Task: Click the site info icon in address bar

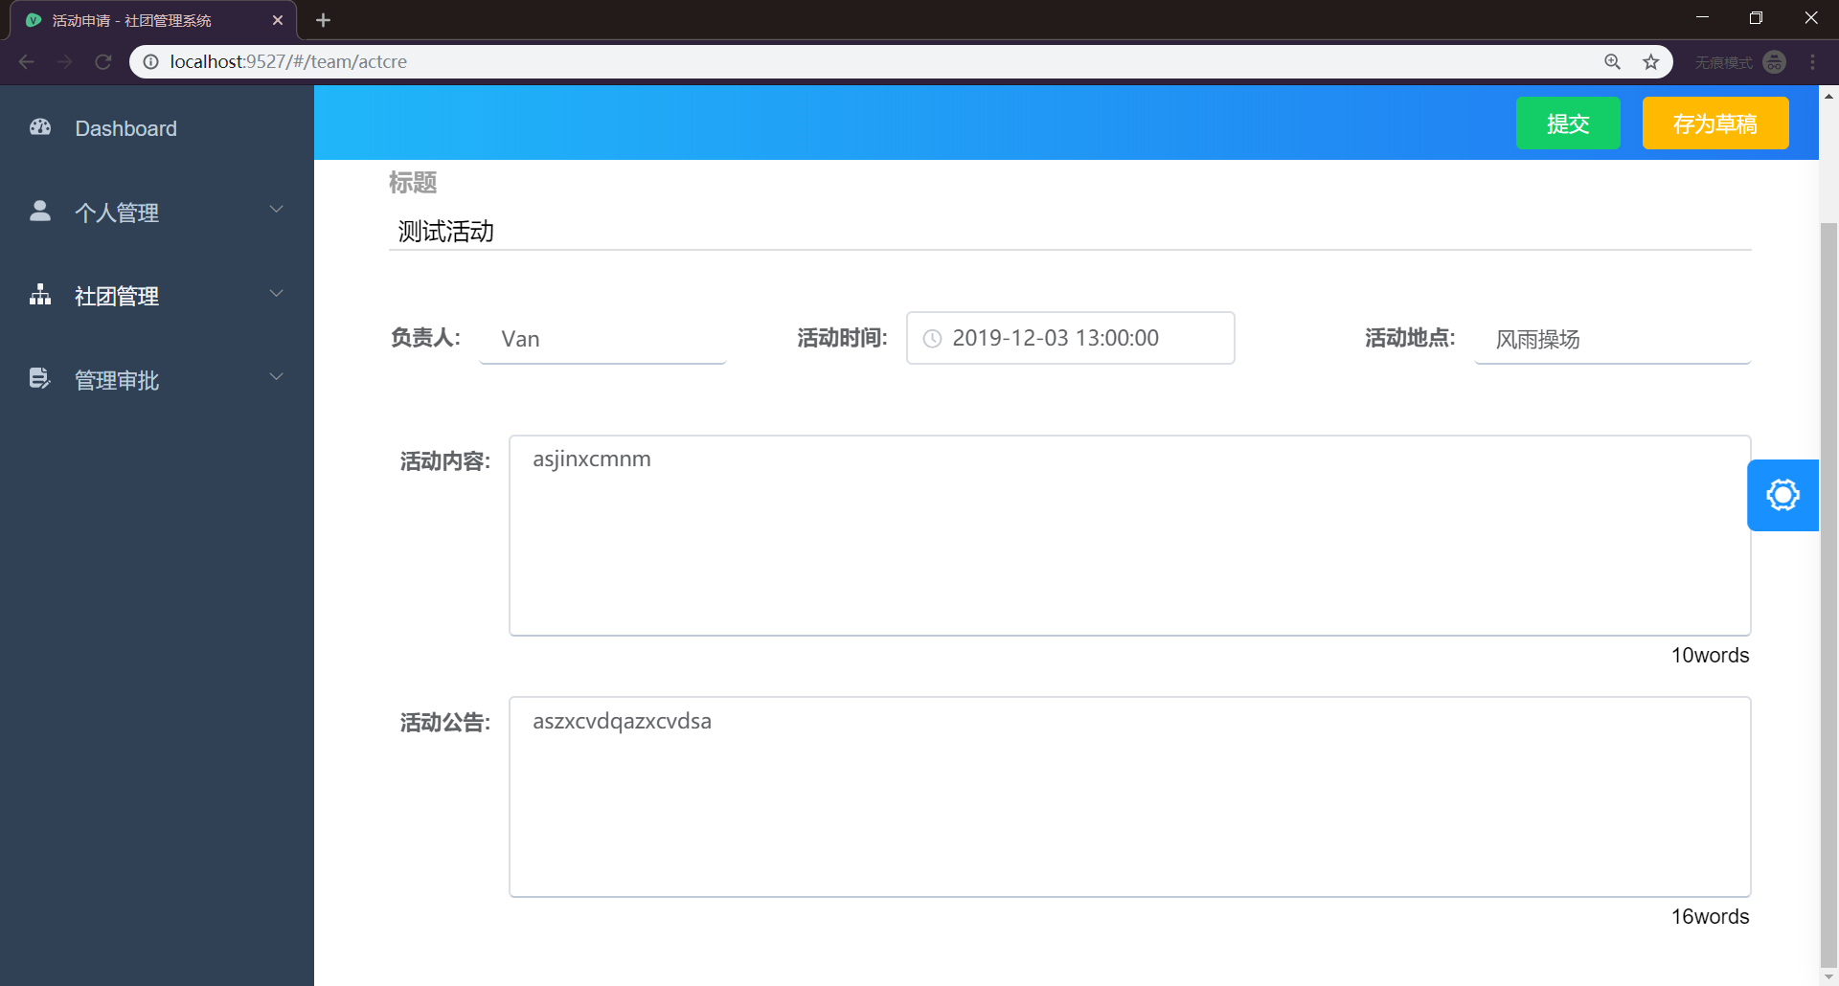Action: (150, 61)
